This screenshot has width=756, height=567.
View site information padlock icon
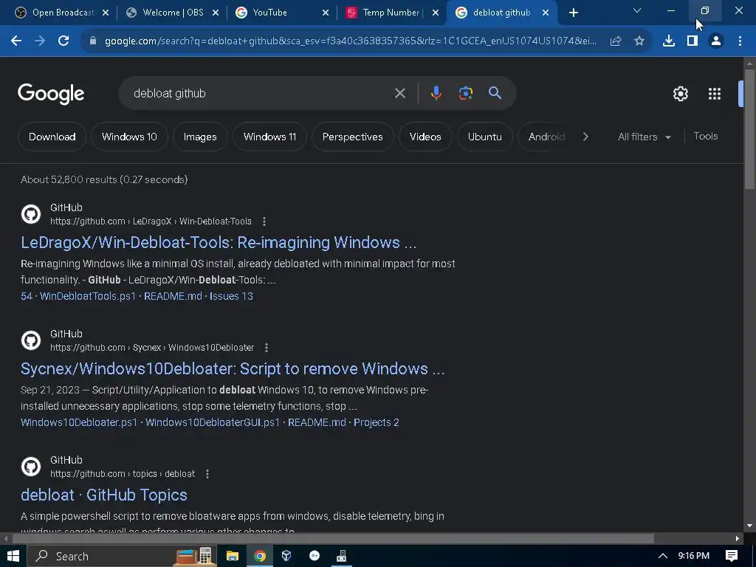(x=93, y=41)
